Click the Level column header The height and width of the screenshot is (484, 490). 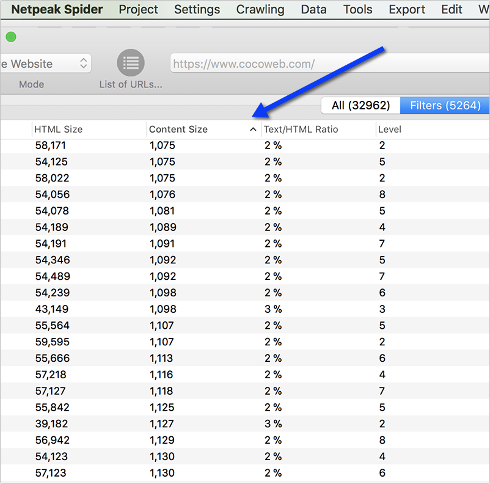(390, 130)
